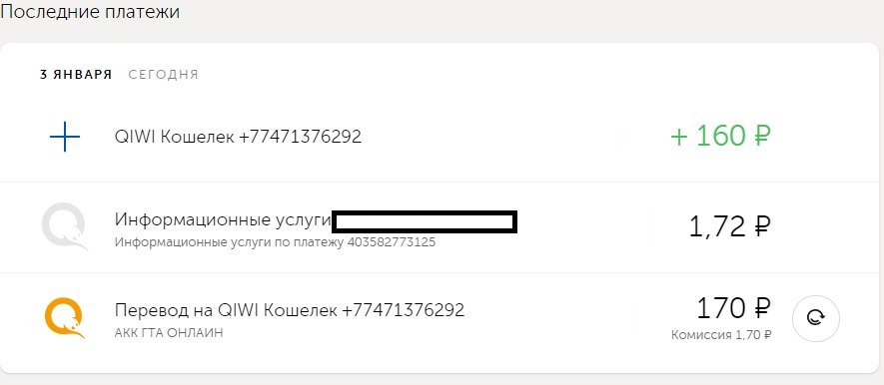This screenshot has width=884, height=385.
Task: Click the grey QIWI logo icon
Action: [64, 226]
